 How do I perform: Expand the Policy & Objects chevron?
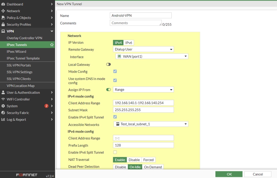pos(52,18)
